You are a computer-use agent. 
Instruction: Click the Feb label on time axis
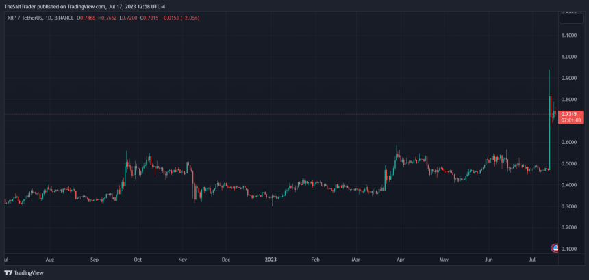[x=315, y=259]
